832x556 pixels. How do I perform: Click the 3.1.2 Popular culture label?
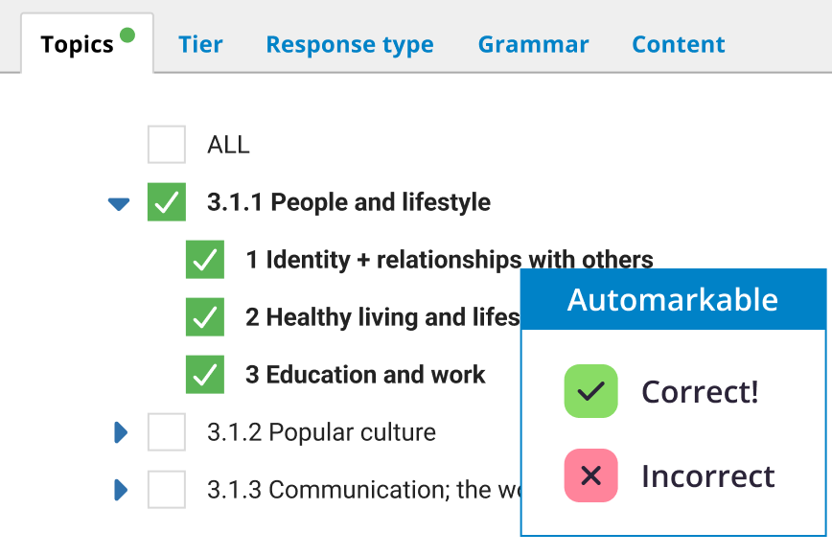[x=321, y=432]
